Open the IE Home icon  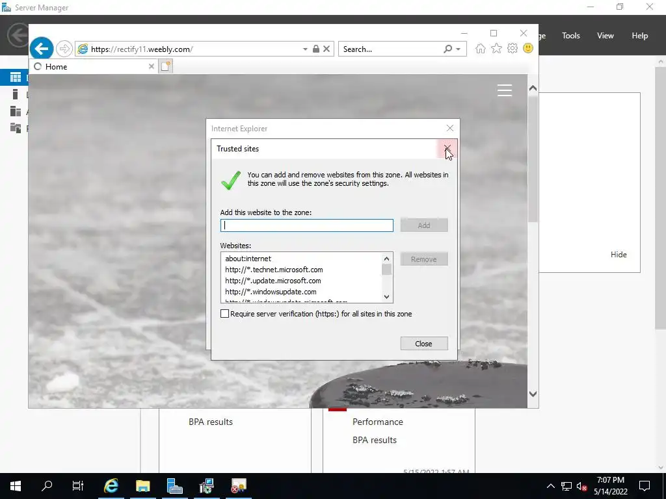tap(481, 48)
